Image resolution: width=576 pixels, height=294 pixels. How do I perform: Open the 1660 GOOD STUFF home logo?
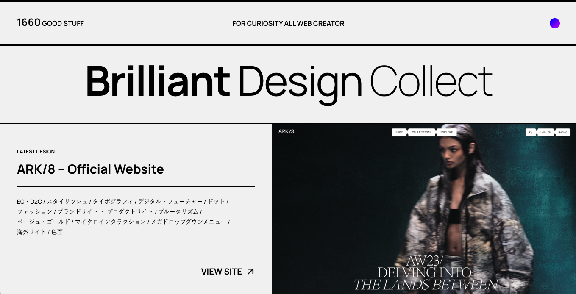pos(50,23)
